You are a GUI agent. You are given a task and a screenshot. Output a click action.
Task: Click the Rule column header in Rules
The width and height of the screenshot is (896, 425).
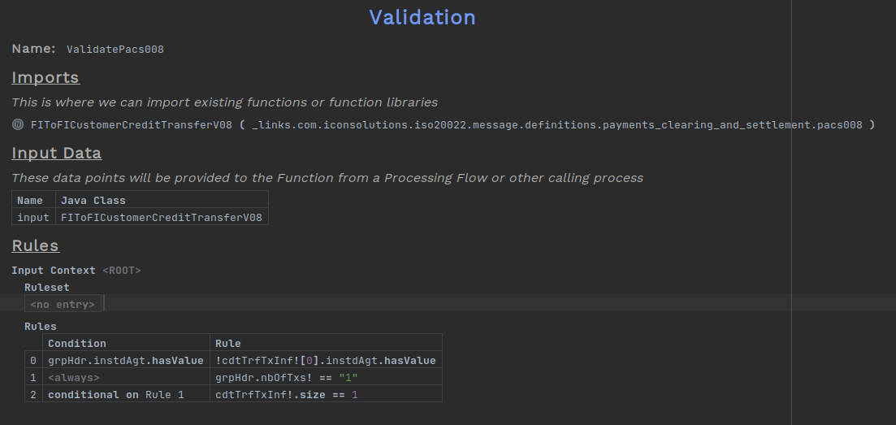click(228, 343)
